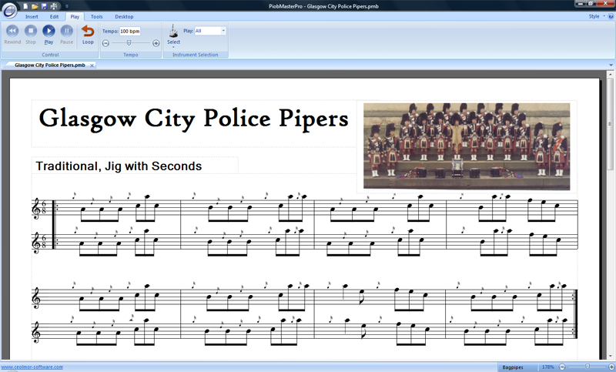
Task: Expand the Play All combo box
Action: click(223, 31)
